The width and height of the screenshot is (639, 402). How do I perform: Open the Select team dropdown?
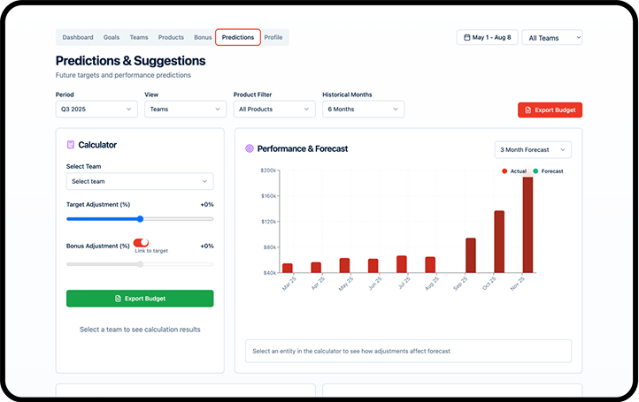140,181
